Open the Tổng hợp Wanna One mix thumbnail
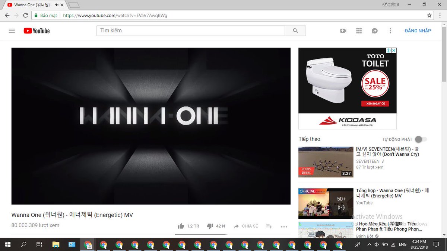 tap(326, 203)
